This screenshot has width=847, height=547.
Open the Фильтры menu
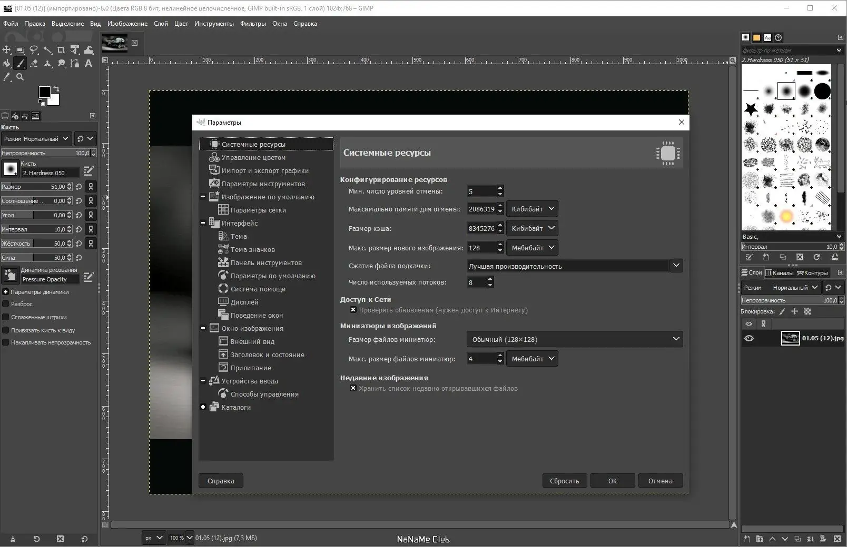(252, 24)
